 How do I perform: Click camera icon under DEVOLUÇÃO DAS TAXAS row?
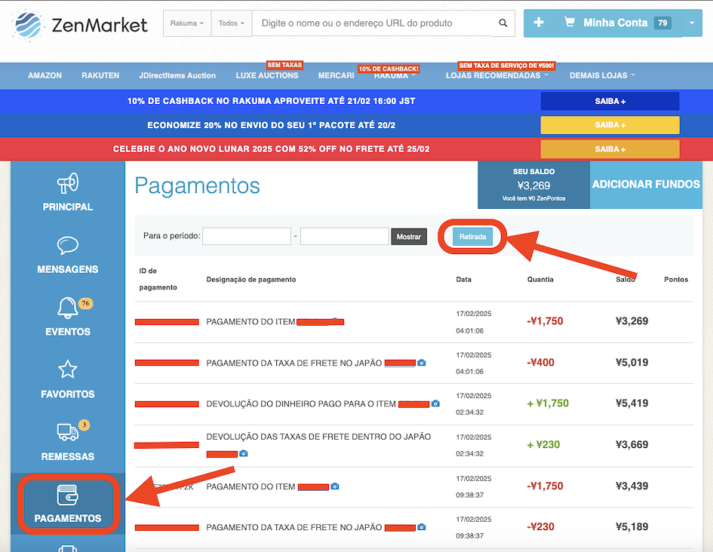(x=243, y=453)
